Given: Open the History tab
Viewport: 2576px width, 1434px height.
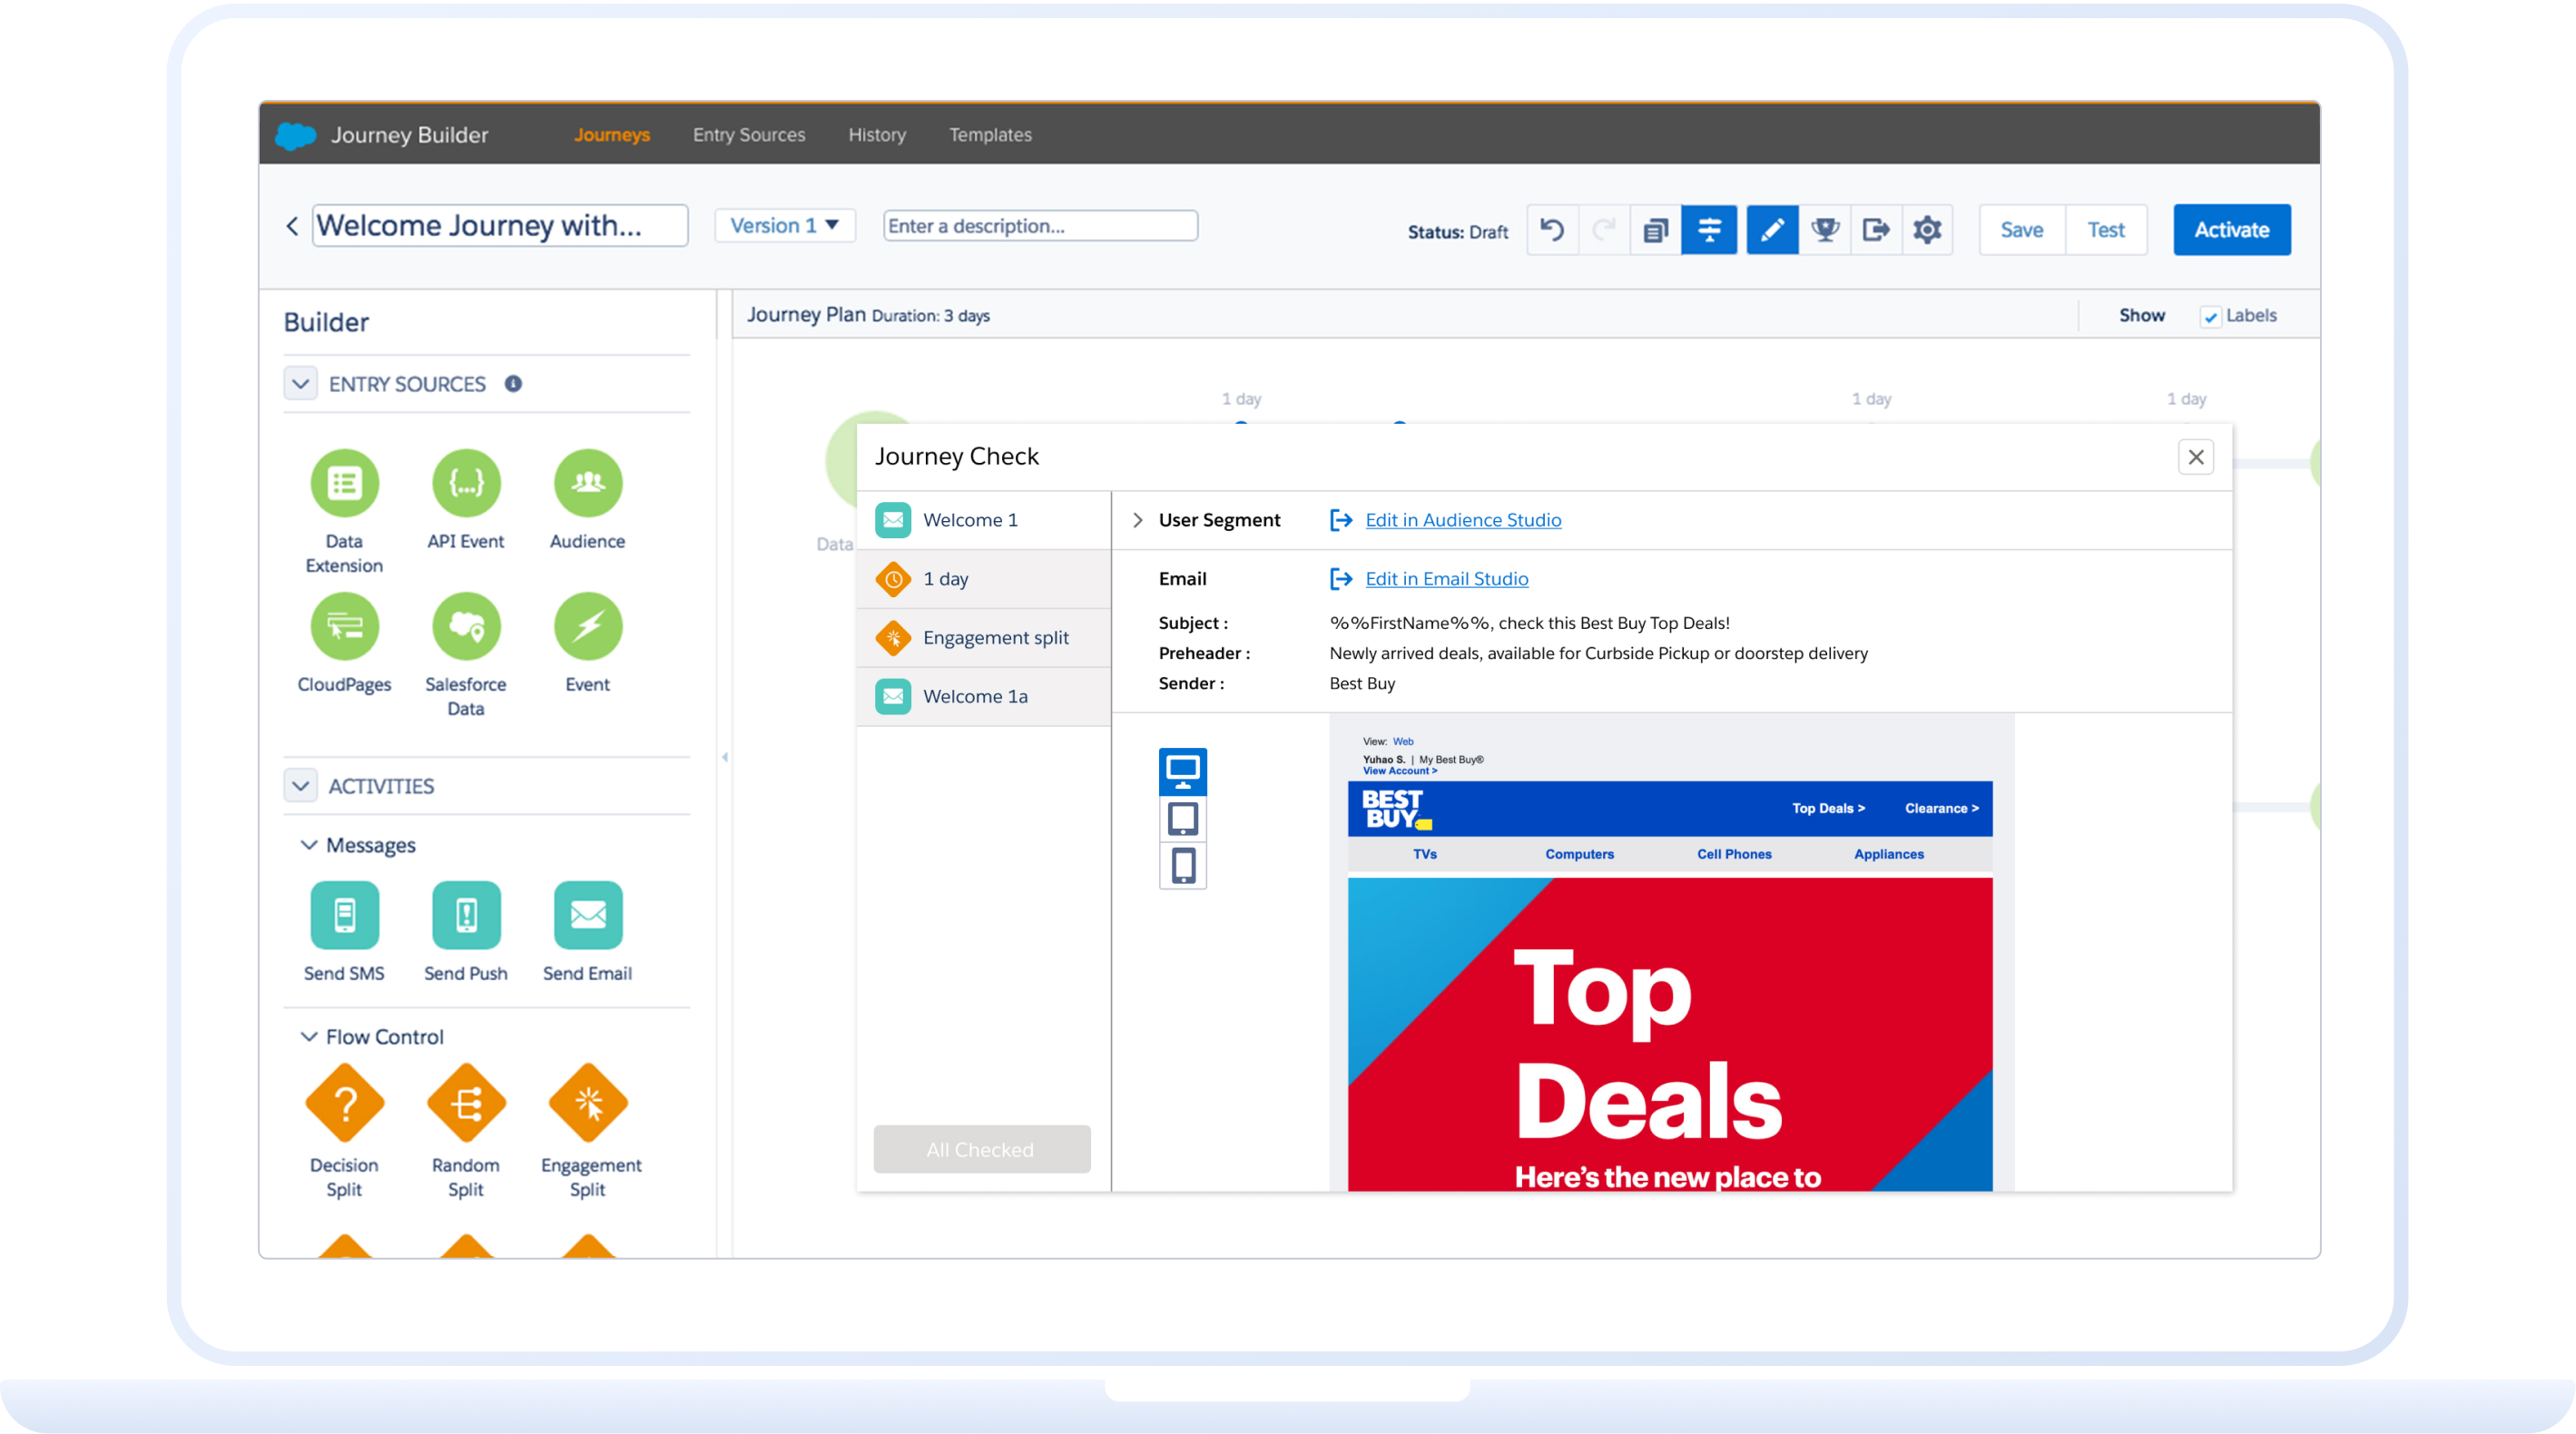Looking at the screenshot, I should pos(877,135).
